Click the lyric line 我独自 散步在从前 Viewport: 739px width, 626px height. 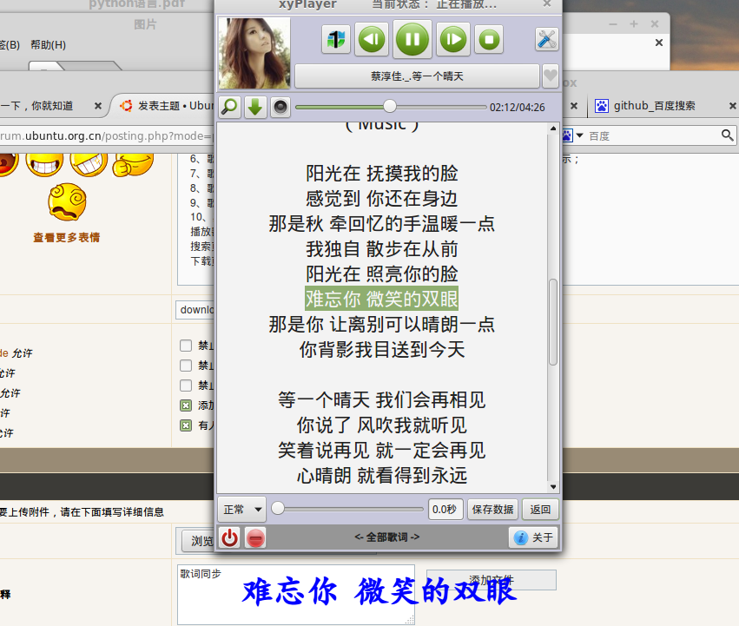(x=382, y=249)
